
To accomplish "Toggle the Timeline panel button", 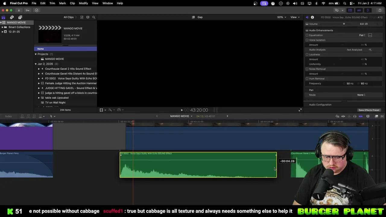I will (359, 10).
